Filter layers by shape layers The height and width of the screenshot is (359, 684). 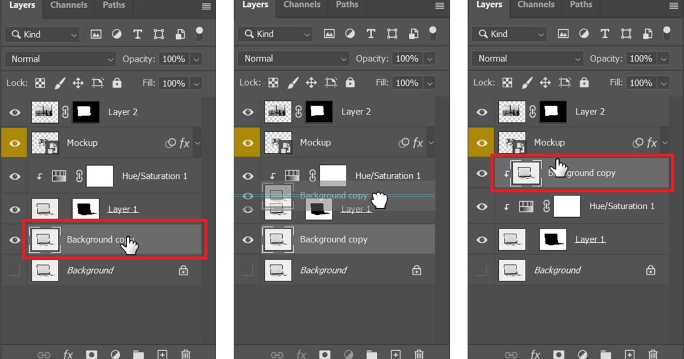pyautogui.click(x=158, y=34)
